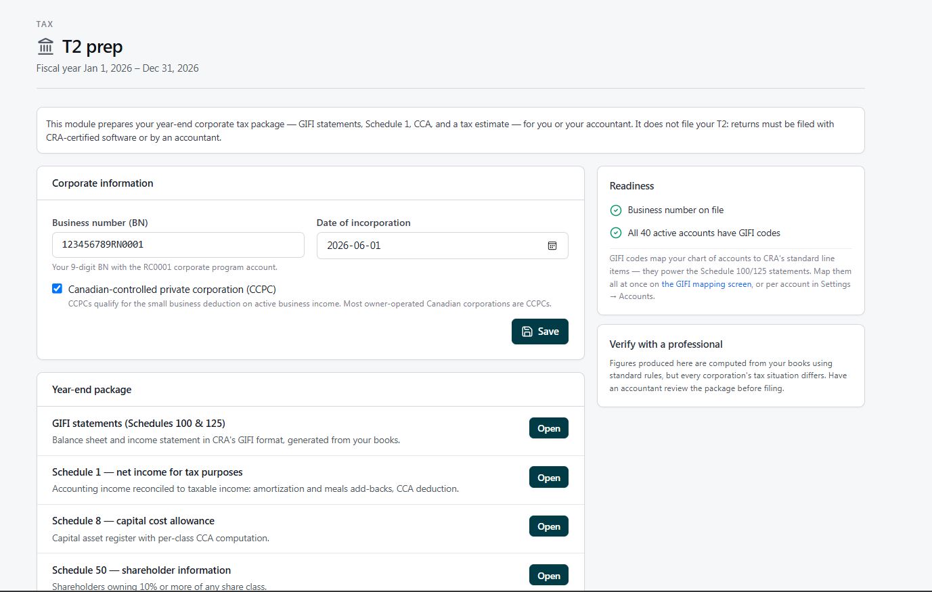Click the 'Business number (BN)' field label
Screen dimensions: 932x592
(x=100, y=223)
